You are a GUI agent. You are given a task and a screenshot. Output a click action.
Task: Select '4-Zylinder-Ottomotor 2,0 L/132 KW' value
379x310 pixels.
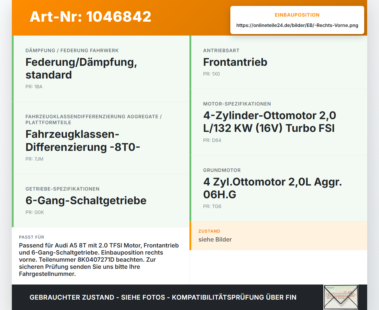click(x=269, y=122)
